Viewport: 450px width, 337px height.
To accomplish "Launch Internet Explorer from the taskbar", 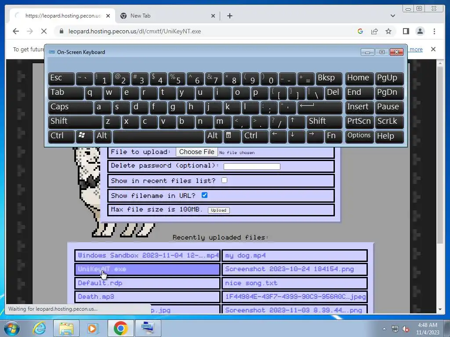I will click(39, 328).
